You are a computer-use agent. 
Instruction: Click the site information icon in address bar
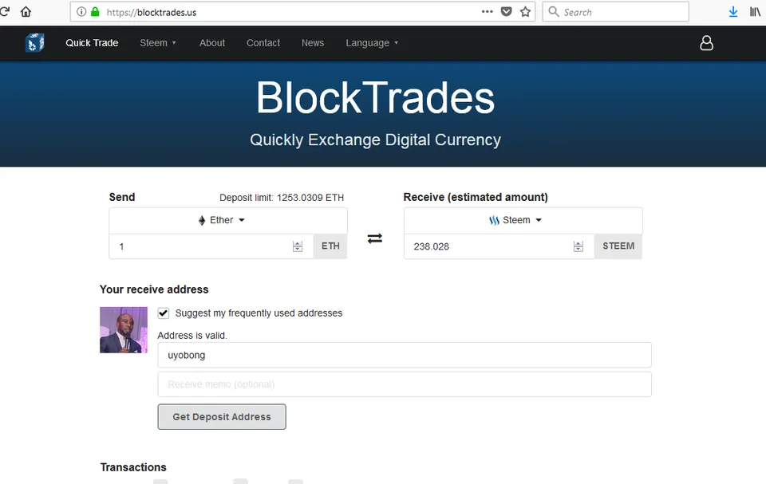[x=81, y=12]
